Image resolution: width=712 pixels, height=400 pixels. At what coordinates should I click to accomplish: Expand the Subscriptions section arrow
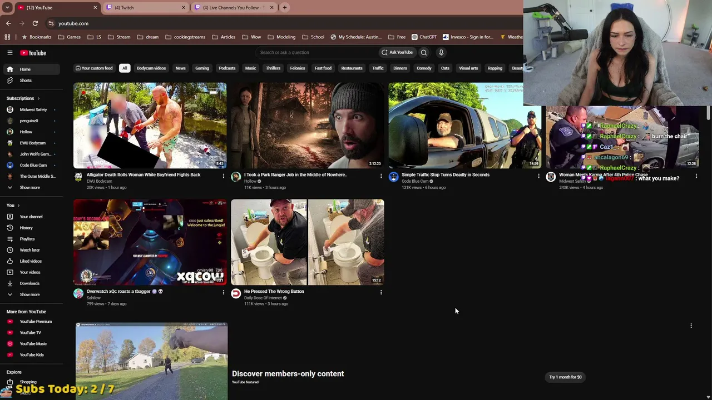point(38,98)
